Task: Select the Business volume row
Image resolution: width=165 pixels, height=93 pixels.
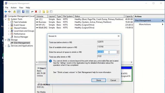Action: (x=84, y=22)
